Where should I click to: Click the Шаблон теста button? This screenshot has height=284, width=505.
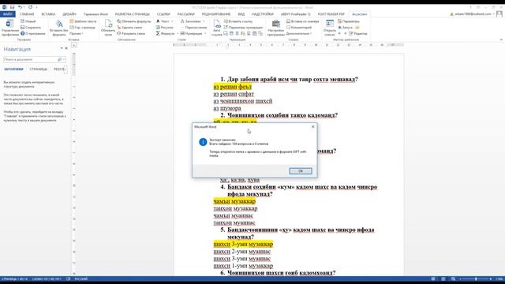[83, 21]
